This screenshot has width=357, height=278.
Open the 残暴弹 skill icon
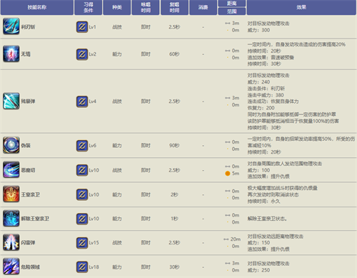tap(11, 101)
